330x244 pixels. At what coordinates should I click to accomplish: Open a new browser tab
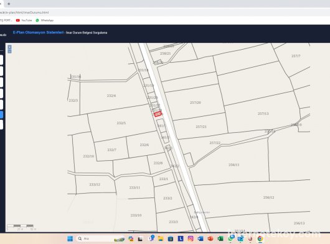[x=9, y=4]
